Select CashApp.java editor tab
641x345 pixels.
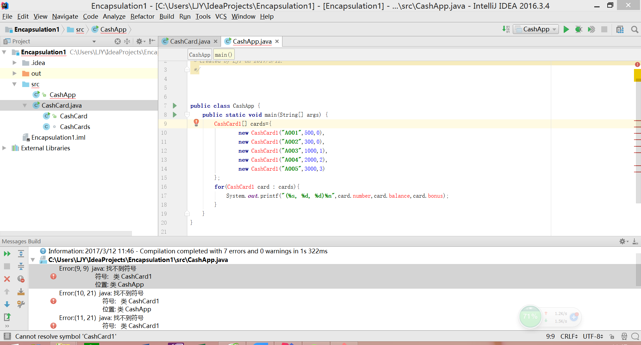pos(252,41)
